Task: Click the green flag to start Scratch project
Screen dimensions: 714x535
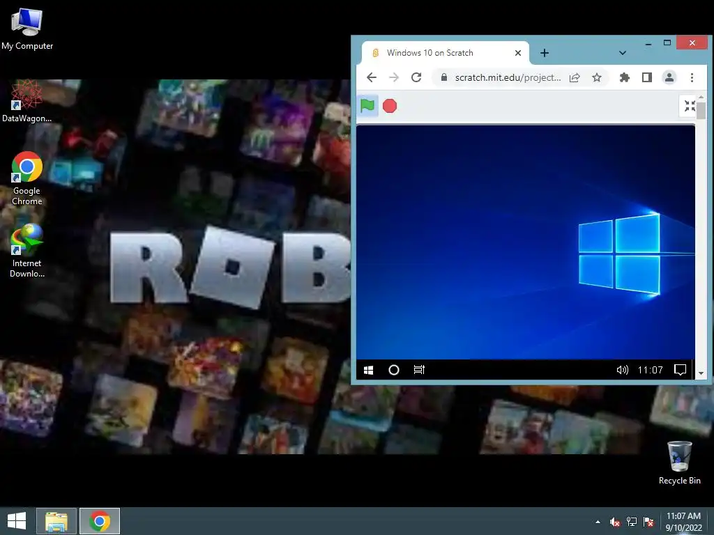Action: [367, 106]
